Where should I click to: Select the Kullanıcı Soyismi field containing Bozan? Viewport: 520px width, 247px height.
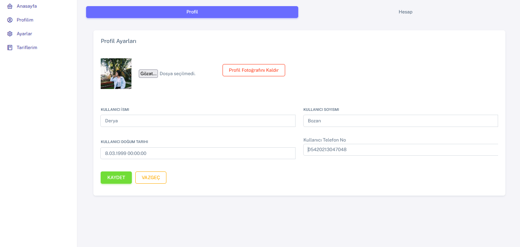[x=400, y=120]
